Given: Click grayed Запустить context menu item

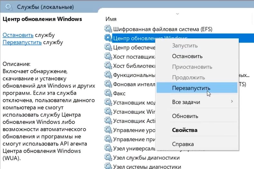Looking at the screenshot, I should pos(197,46).
